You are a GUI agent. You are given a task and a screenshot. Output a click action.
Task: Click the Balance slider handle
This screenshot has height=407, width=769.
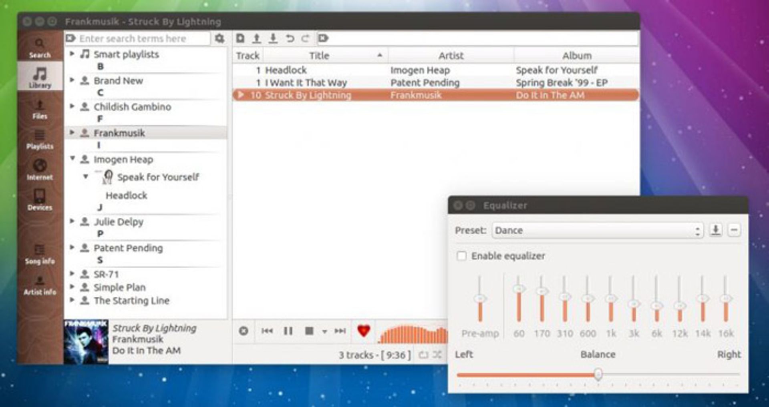[598, 374]
